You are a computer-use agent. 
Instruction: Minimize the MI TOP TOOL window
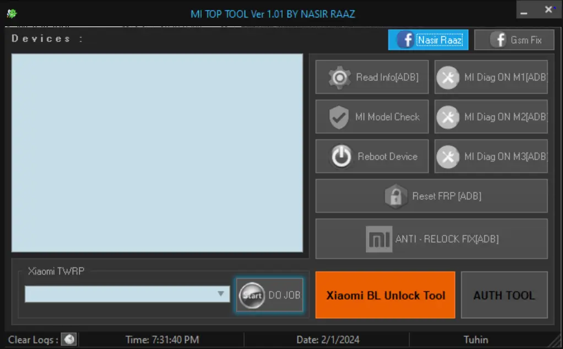point(524,11)
